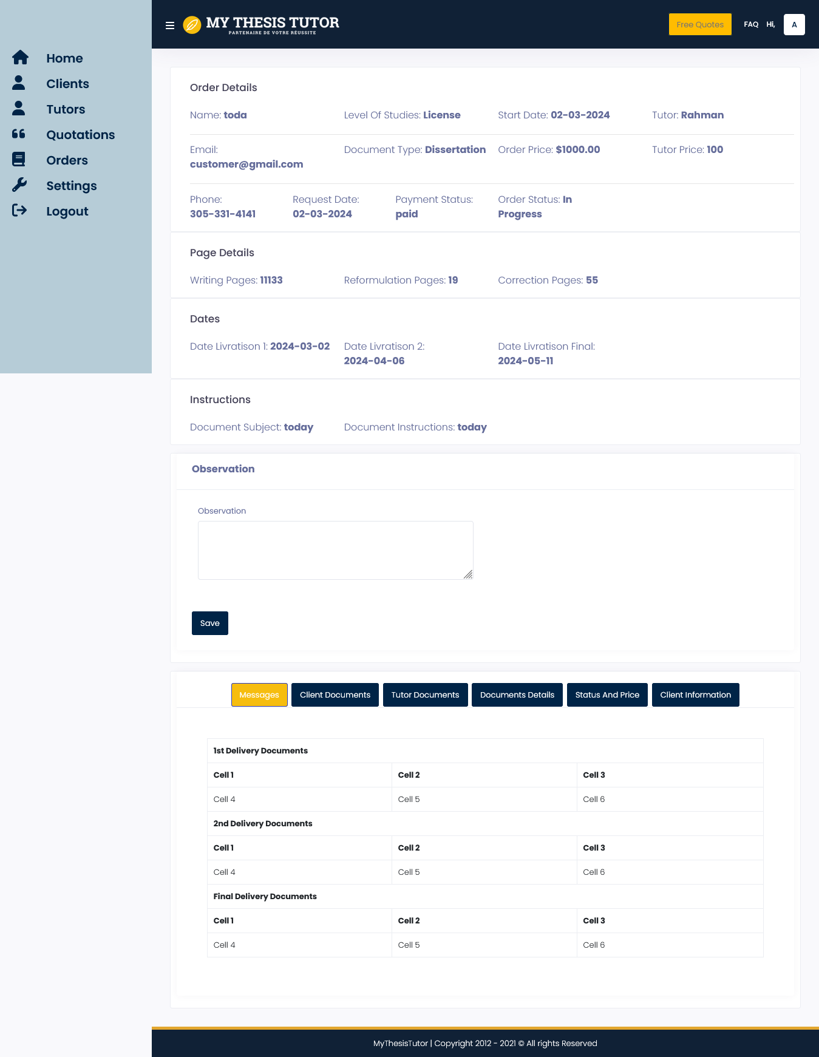Switch to the Messages tab
819x1057 pixels.
pos(259,695)
